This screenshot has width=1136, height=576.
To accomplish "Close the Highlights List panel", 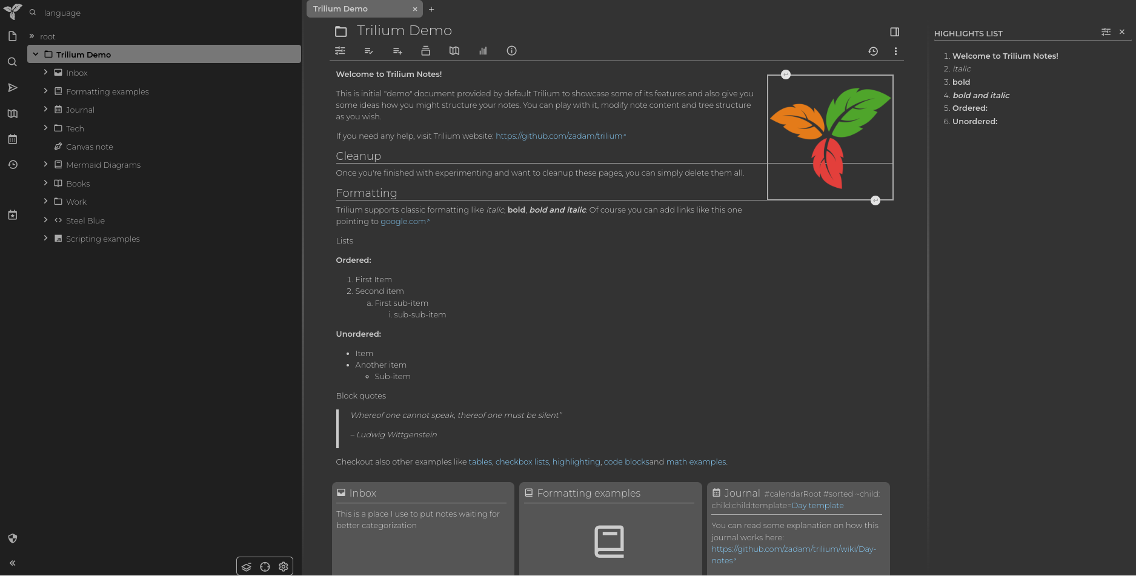I will pyautogui.click(x=1122, y=32).
